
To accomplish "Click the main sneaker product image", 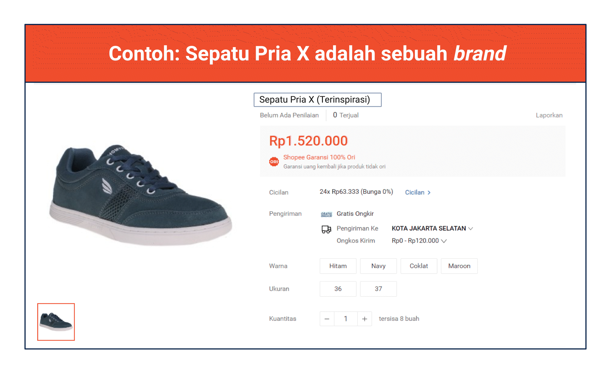I will point(141,196).
